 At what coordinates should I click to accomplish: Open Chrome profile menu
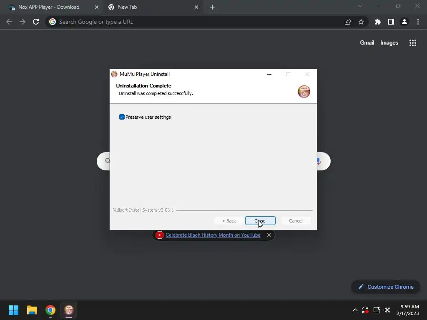[x=404, y=22]
